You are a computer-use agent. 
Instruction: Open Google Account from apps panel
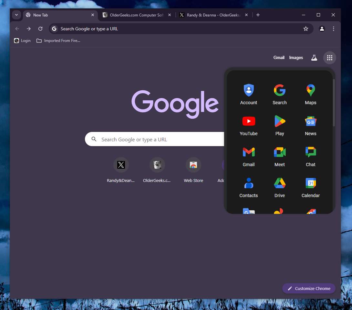[x=249, y=95]
